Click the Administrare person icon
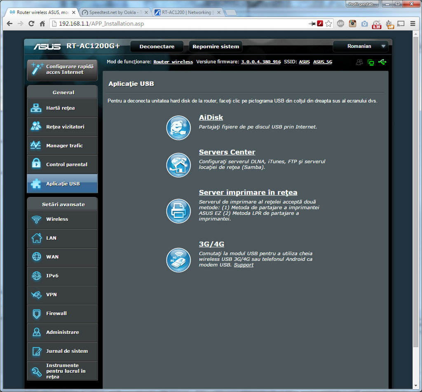 pyautogui.click(x=37, y=332)
